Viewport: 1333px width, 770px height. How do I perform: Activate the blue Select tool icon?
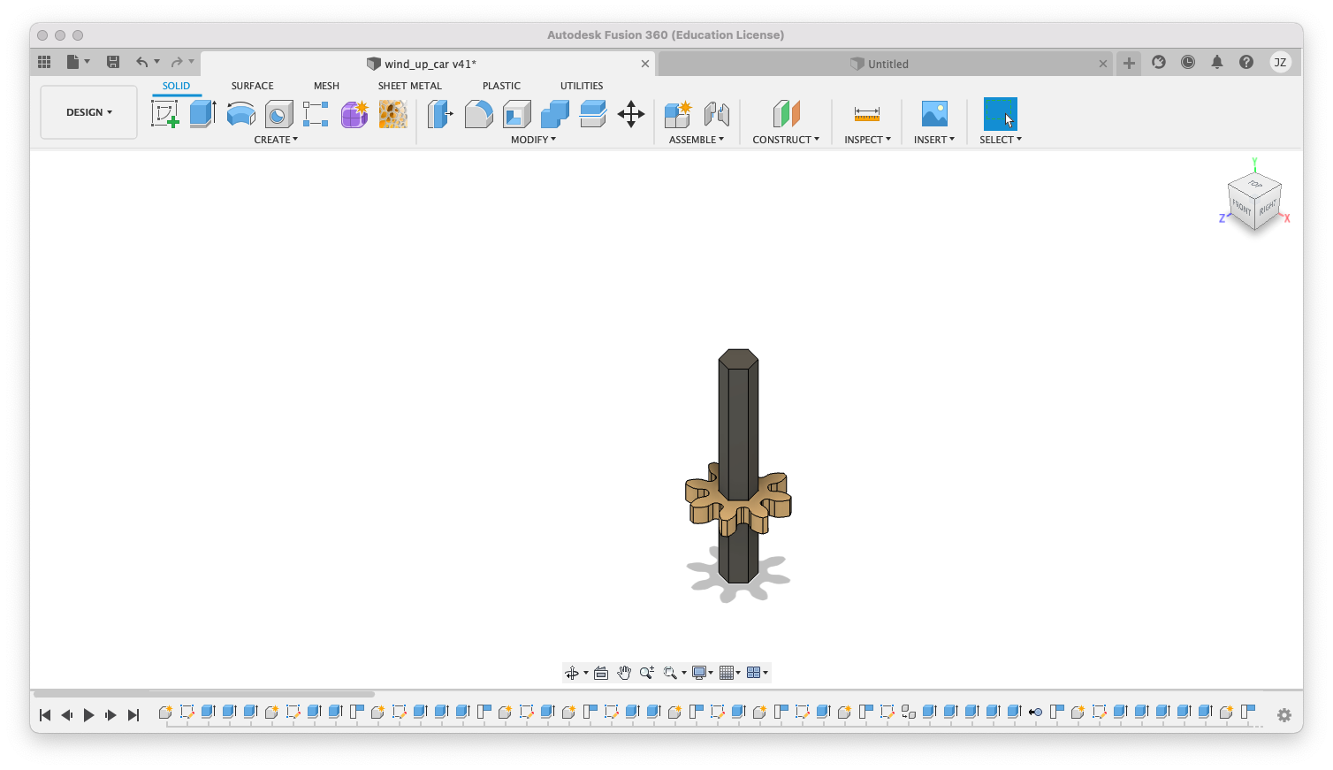(1001, 114)
